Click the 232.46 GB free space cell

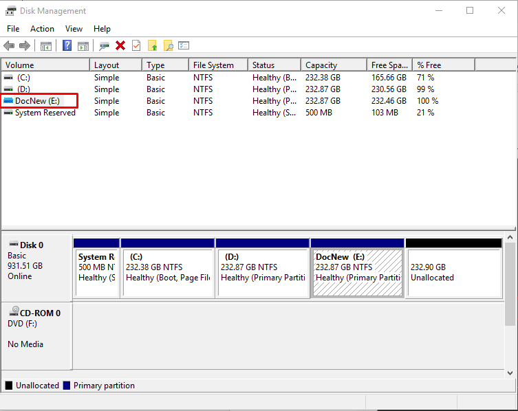tap(389, 100)
